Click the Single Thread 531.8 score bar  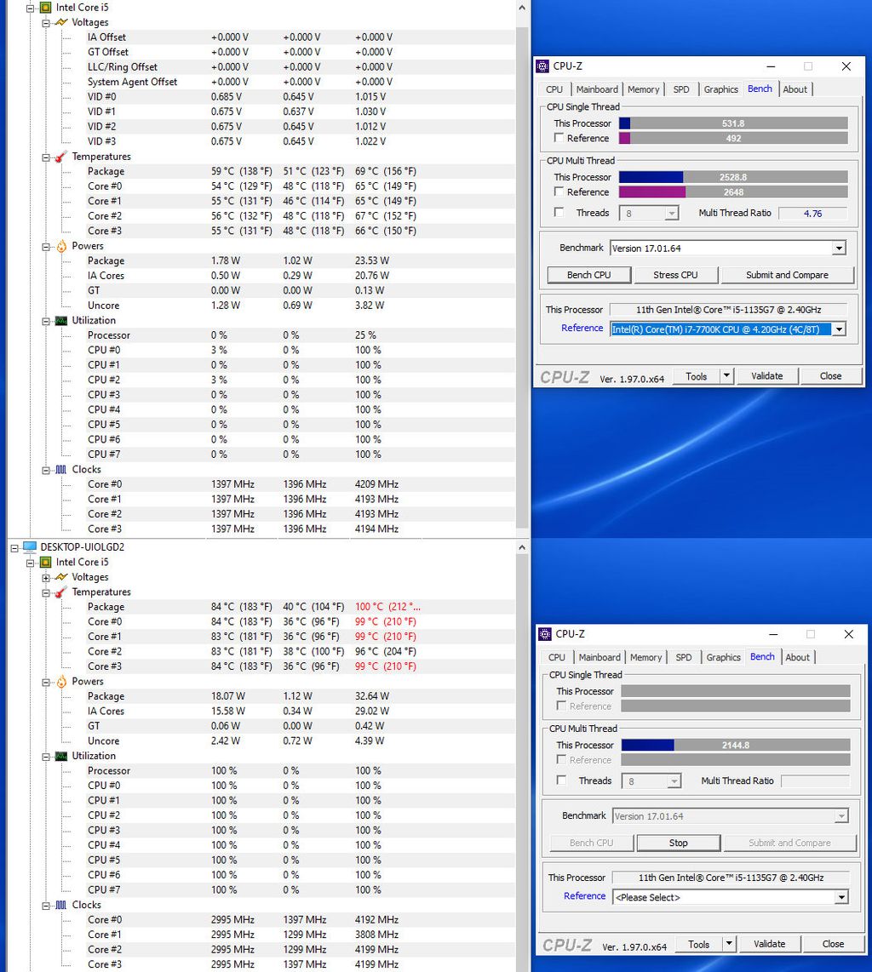[733, 123]
